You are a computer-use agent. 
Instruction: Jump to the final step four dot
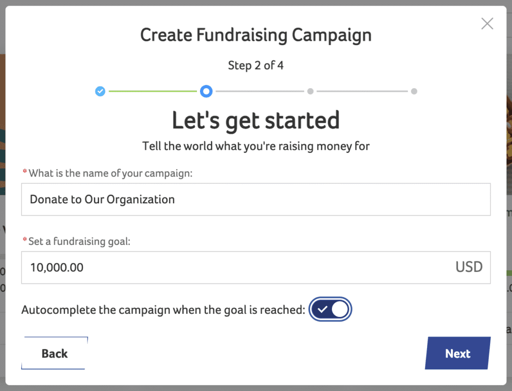(414, 91)
